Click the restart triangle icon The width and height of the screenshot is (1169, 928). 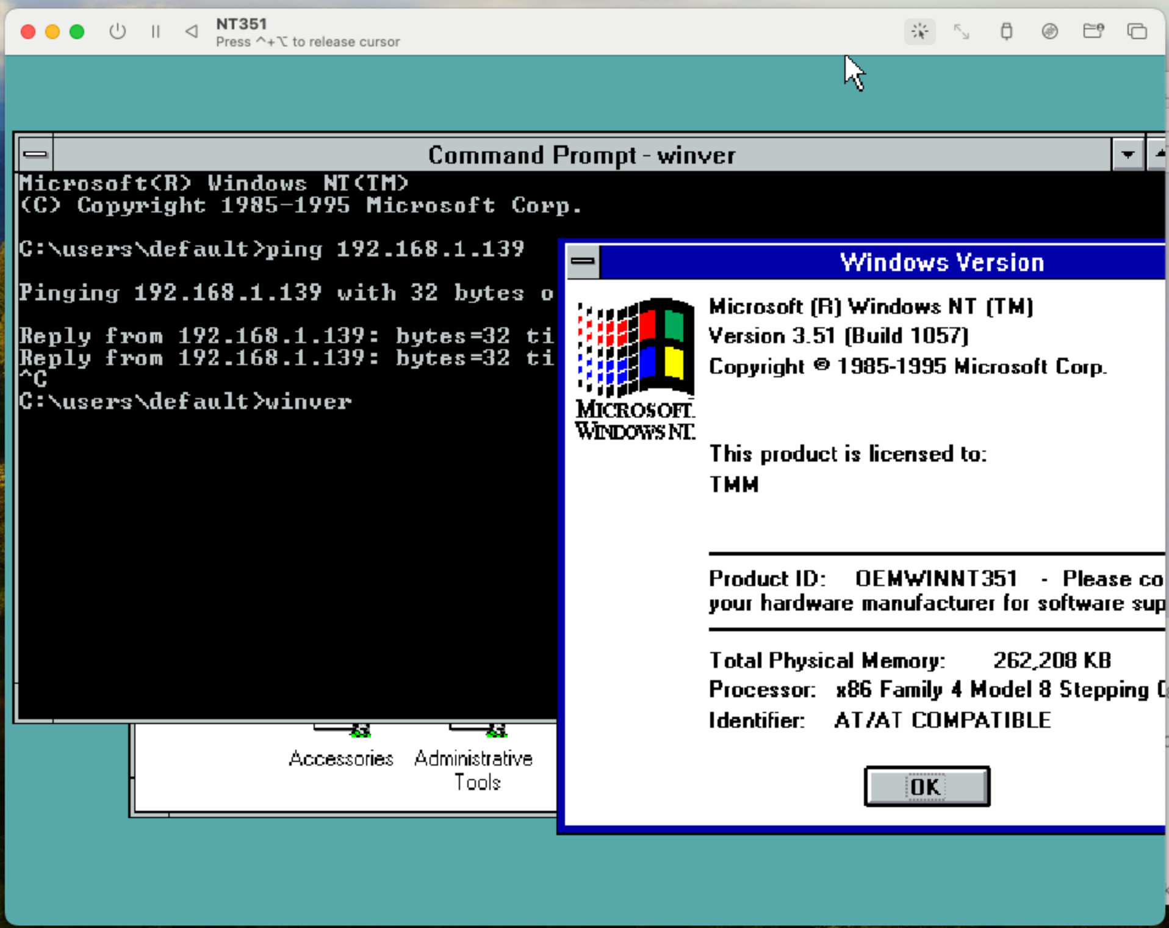click(x=192, y=31)
